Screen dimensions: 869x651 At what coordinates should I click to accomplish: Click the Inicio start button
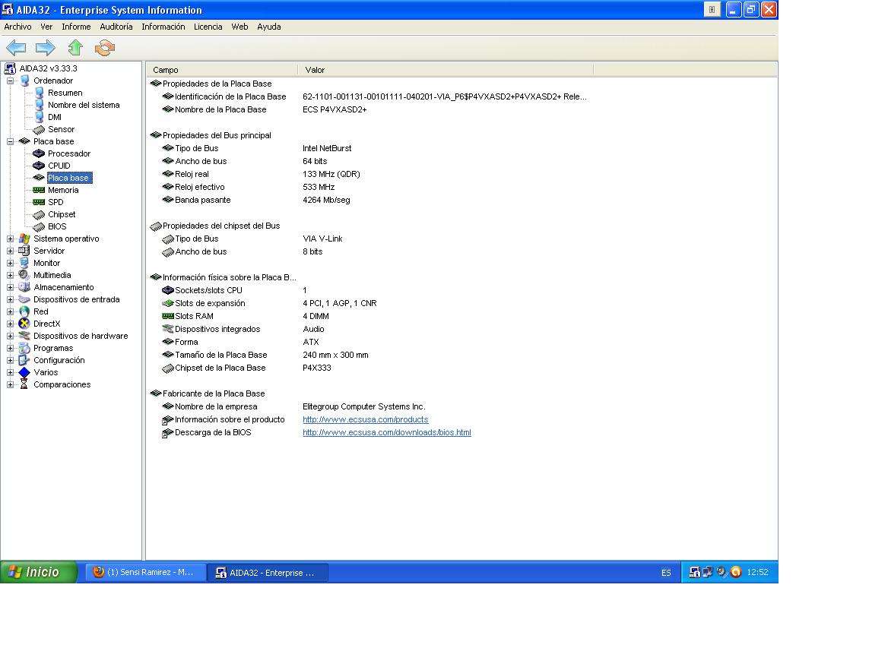coord(38,573)
